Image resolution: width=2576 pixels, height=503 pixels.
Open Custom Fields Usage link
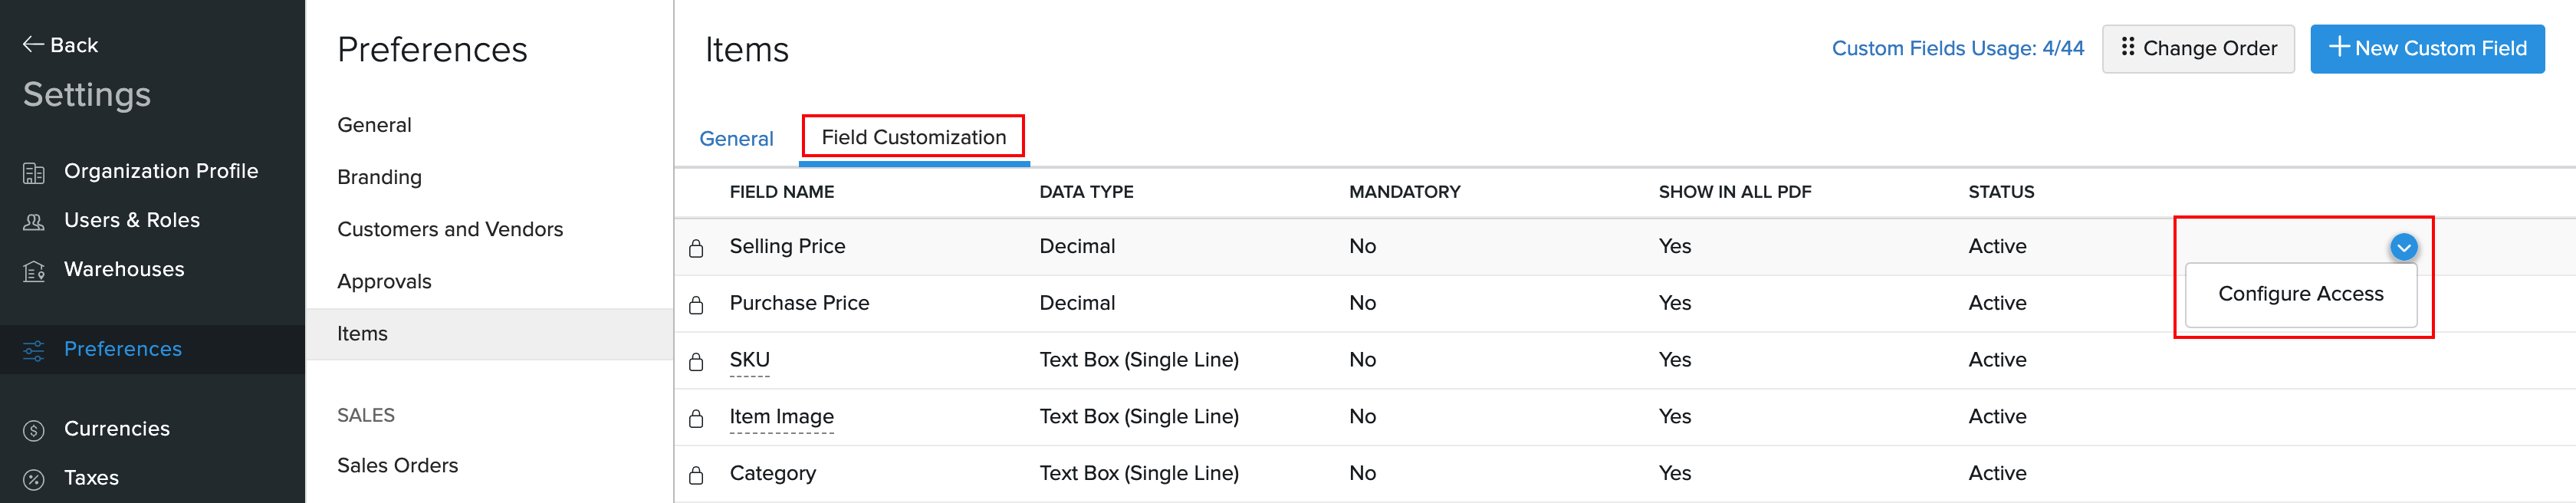[x=1957, y=48]
